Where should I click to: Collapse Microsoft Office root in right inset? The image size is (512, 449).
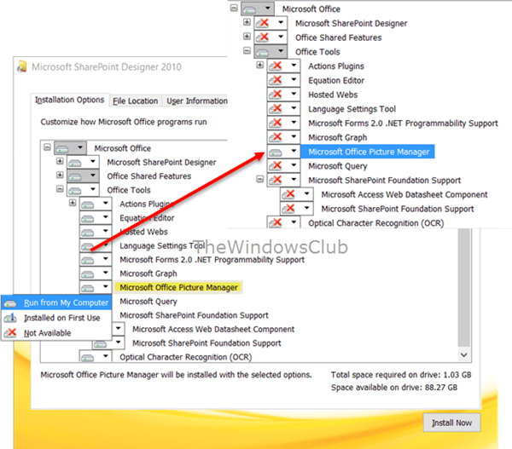(x=234, y=8)
